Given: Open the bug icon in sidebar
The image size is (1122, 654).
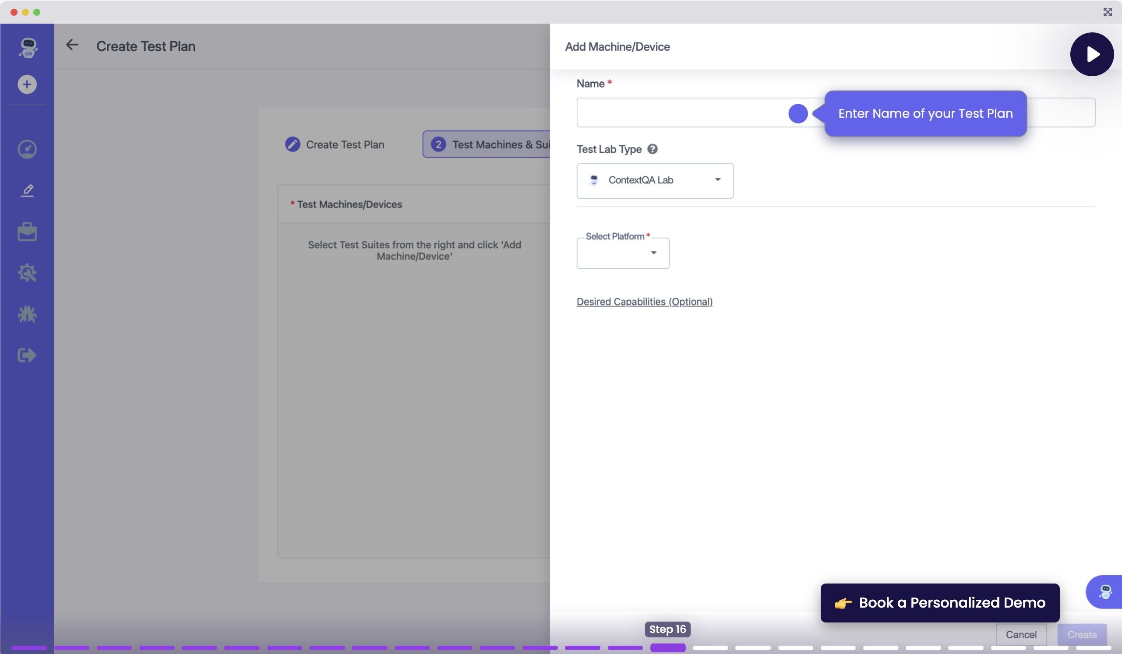Looking at the screenshot, I should pos(27,314).
